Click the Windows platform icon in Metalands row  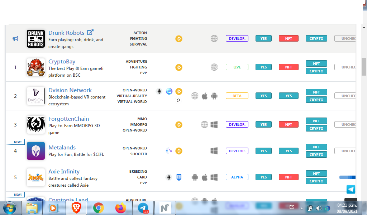pyautogui.click(x=214, y=150)
